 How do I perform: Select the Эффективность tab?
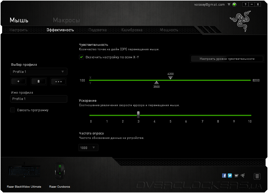tap(60, 30)
